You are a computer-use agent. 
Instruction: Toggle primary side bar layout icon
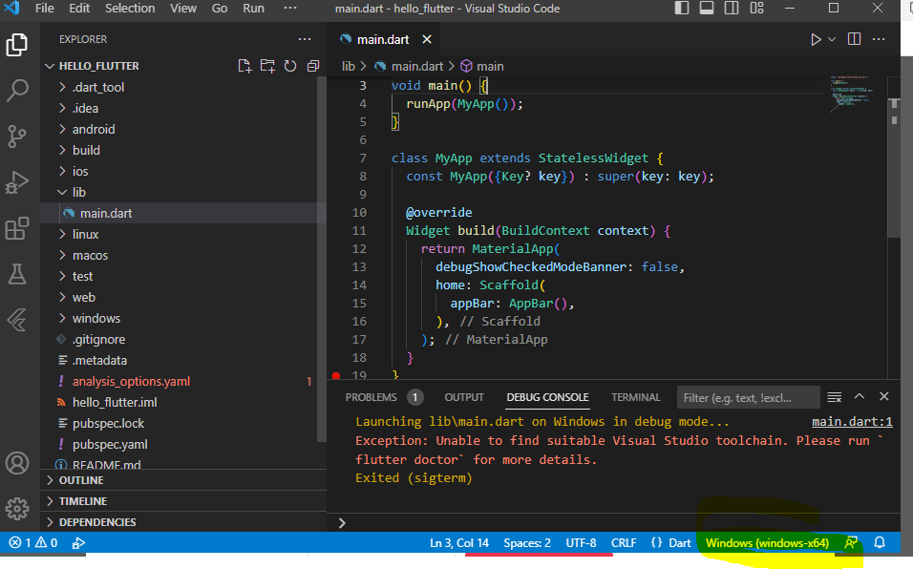[682, 9]
